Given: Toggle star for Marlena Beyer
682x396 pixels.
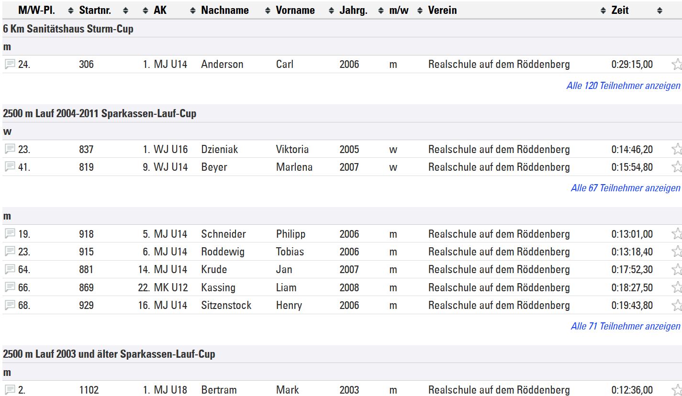Looking at the screenshot, I should 676,167.
